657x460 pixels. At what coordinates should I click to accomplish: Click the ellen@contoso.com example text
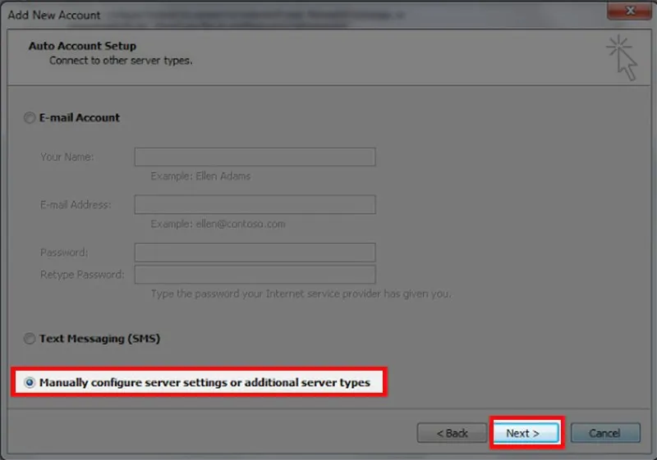(x=218, y=224)
